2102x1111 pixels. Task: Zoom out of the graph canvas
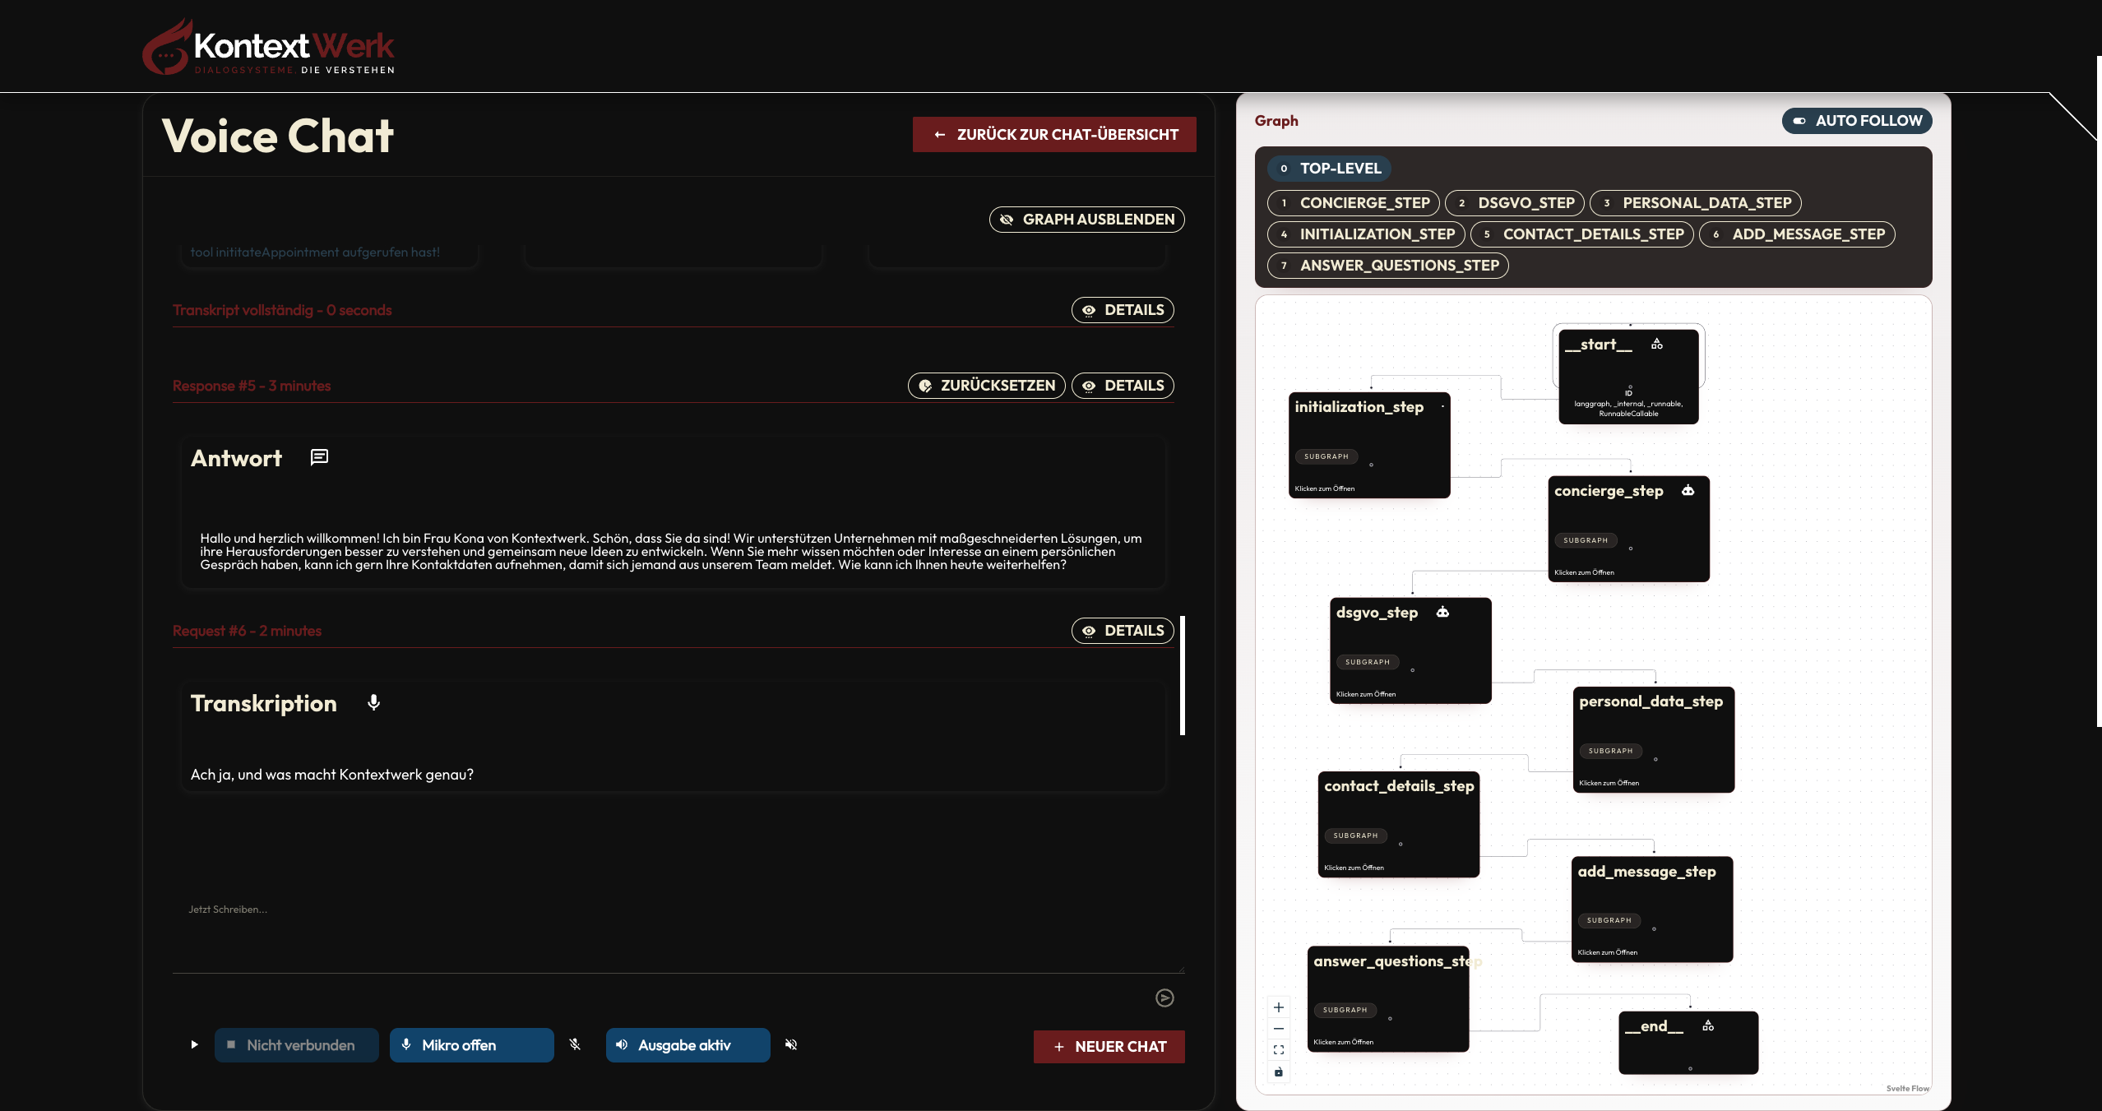[1279, 1029]
